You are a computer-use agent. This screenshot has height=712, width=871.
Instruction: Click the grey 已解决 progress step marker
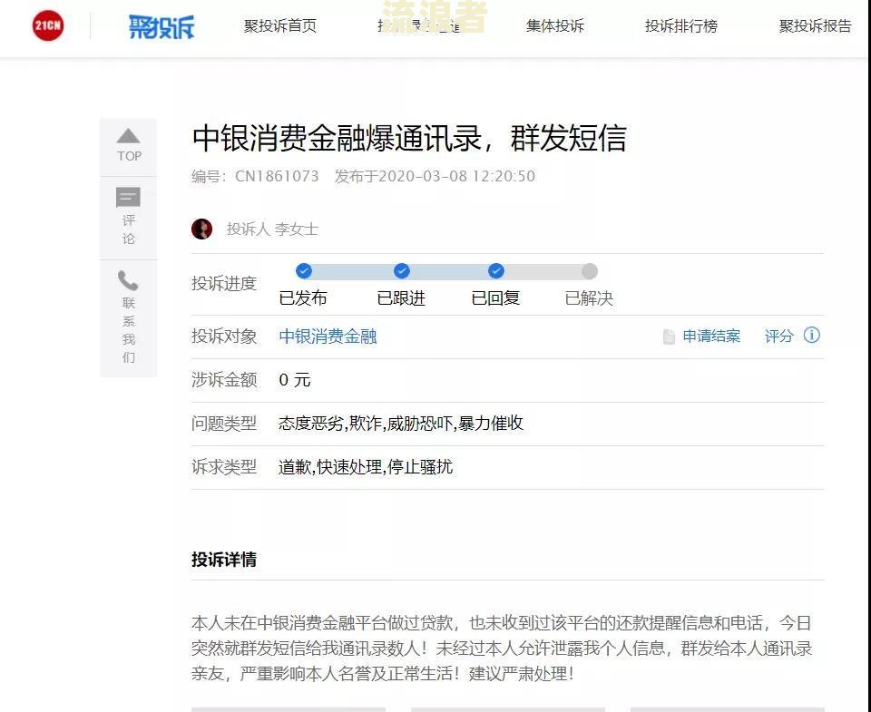coord(590,271)
